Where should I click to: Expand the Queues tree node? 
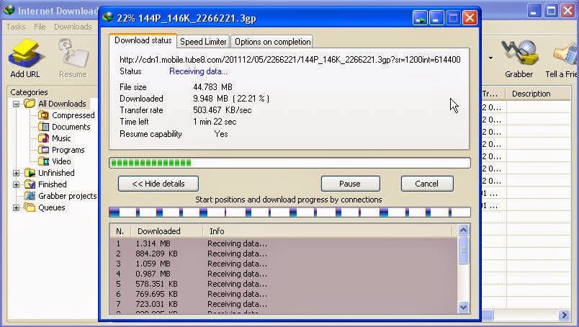17,207
